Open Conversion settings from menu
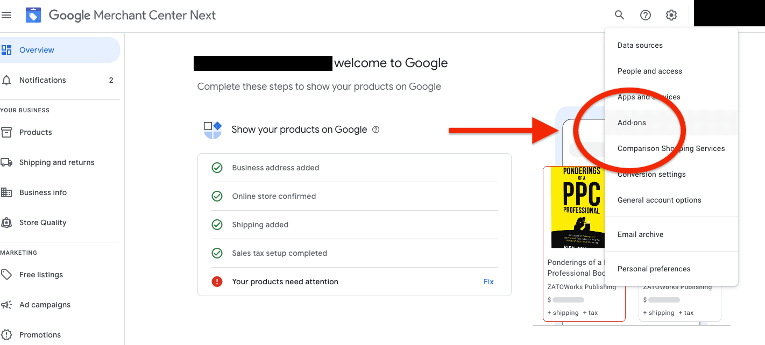 coord(651,174)
